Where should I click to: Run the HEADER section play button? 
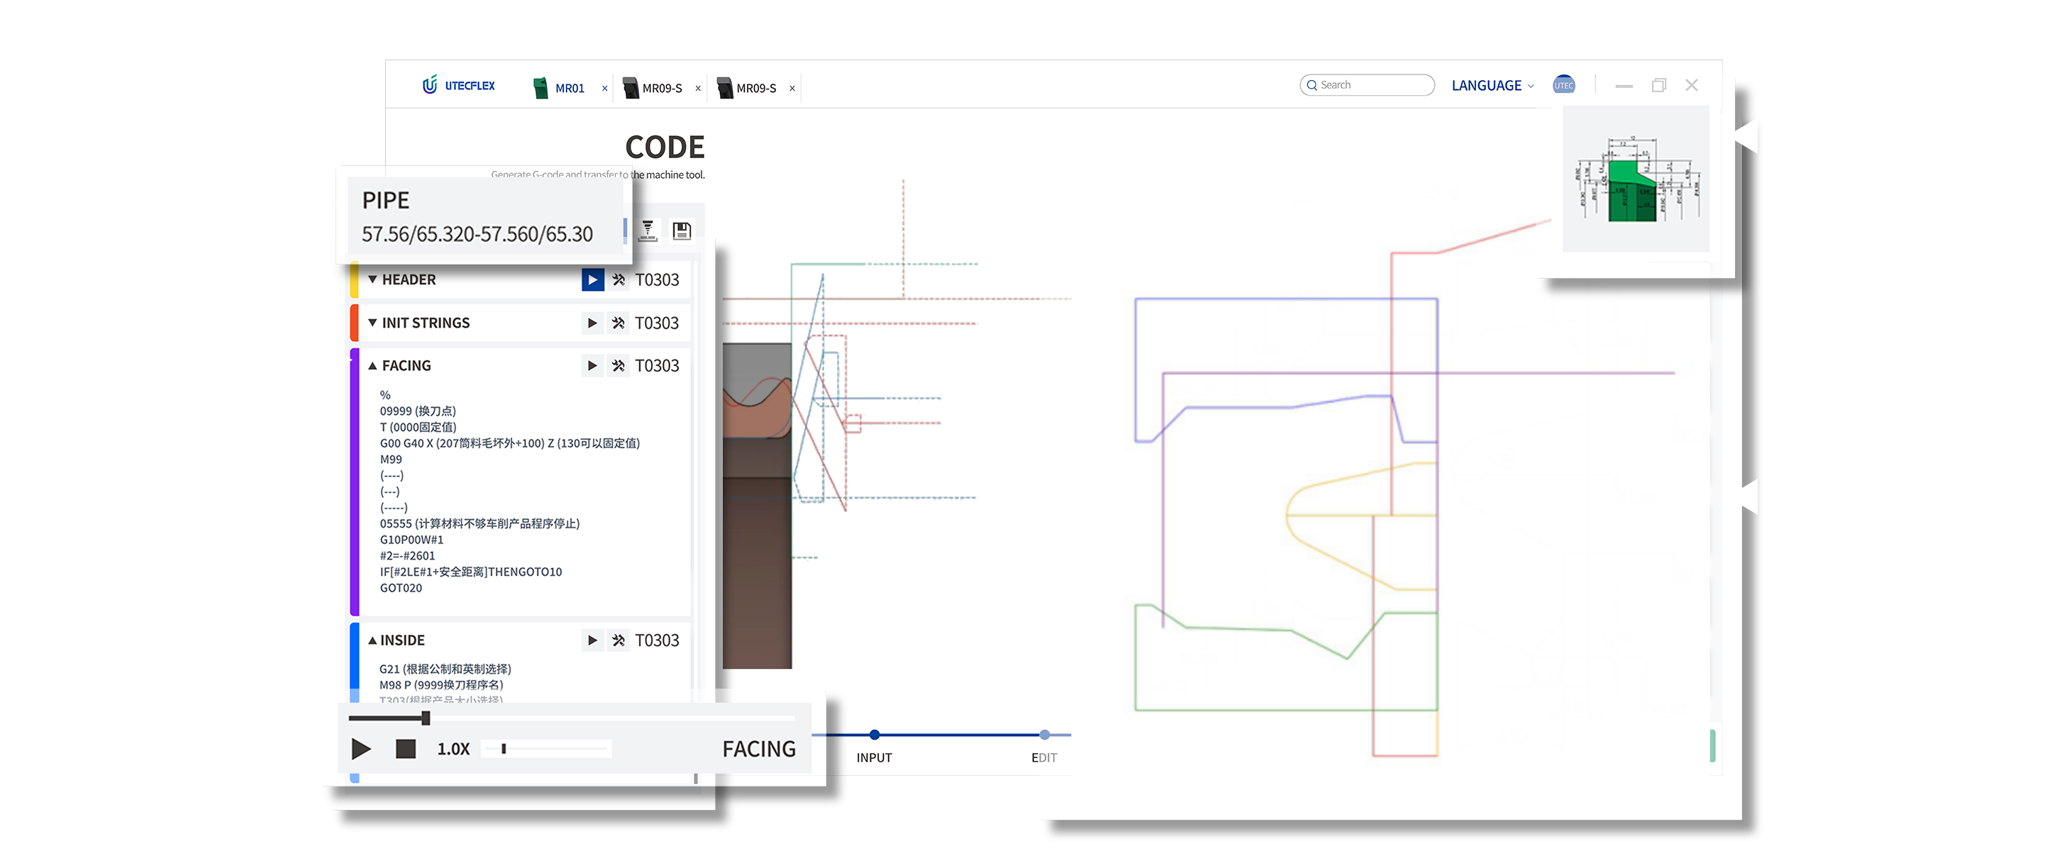tap(592, 280)
